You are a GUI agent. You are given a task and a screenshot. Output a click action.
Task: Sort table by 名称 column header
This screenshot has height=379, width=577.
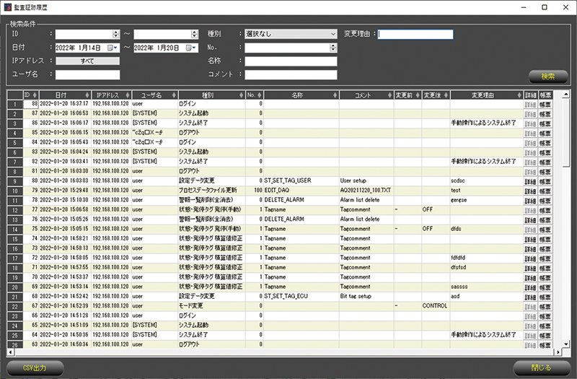tap(301, 95)
